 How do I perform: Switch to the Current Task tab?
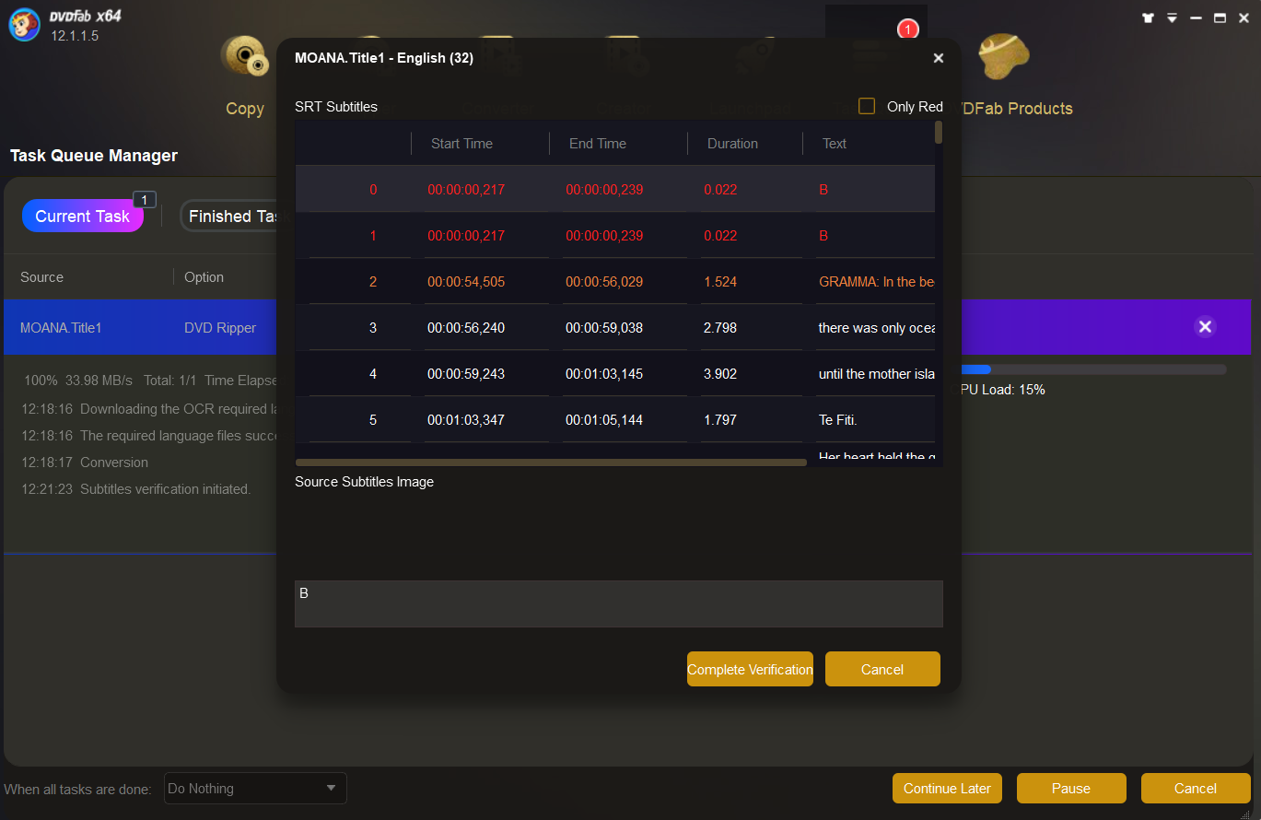click(83, 216)
